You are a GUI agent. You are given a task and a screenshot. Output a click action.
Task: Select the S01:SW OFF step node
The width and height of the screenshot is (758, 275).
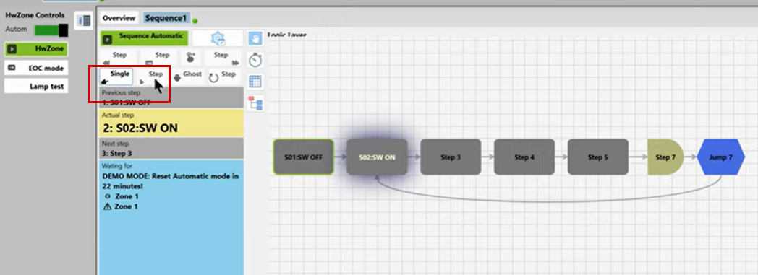click(303, 157)
